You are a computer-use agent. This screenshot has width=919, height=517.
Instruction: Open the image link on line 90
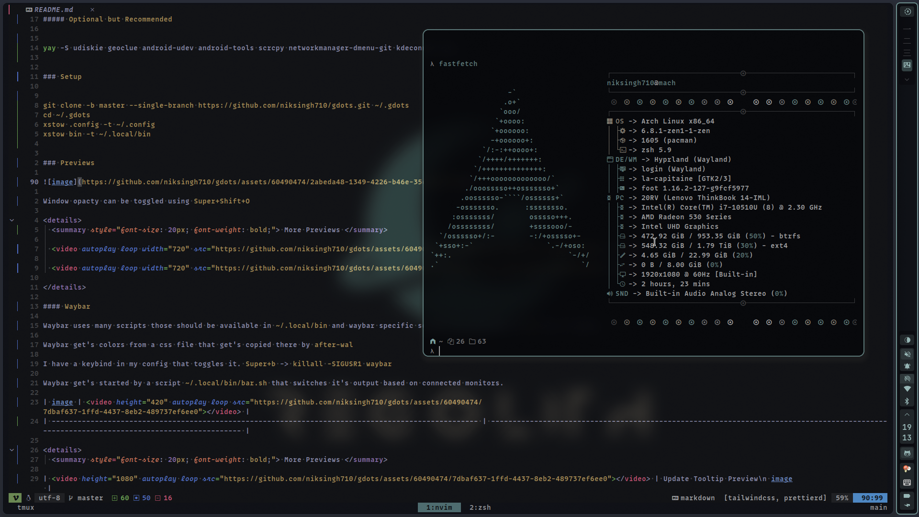tap(62, 182)
